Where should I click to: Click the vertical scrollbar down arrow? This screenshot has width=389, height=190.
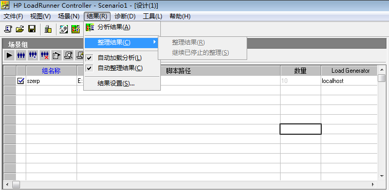(382, 176)
